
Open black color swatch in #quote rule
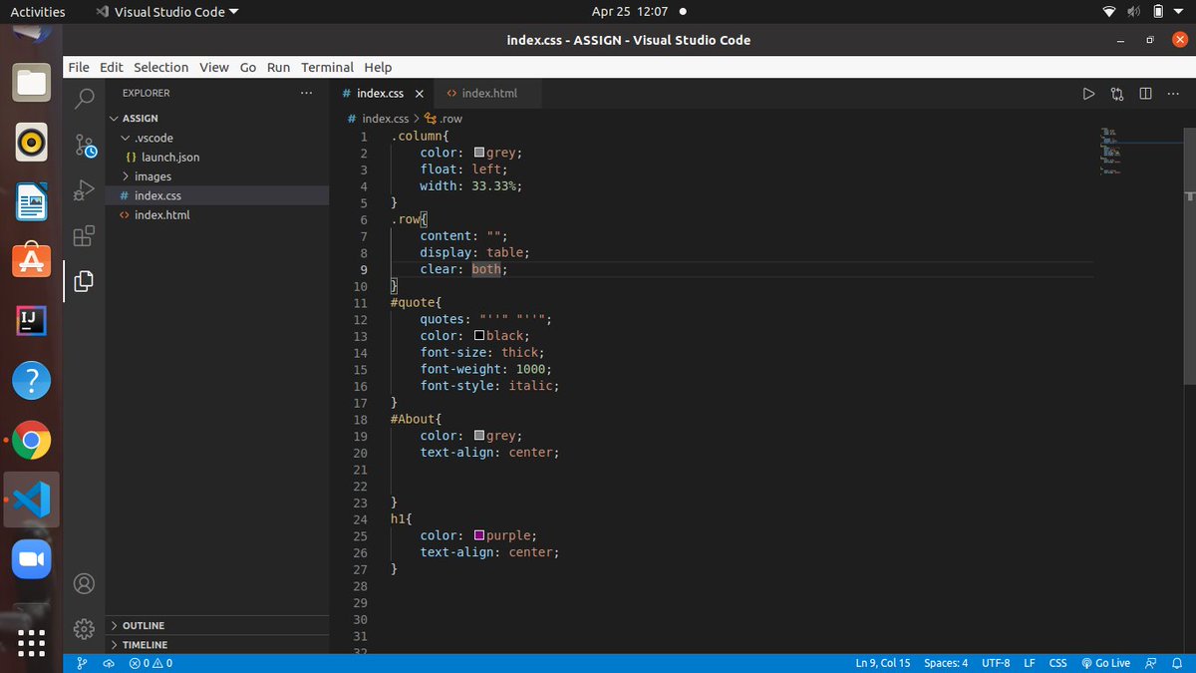479,336
